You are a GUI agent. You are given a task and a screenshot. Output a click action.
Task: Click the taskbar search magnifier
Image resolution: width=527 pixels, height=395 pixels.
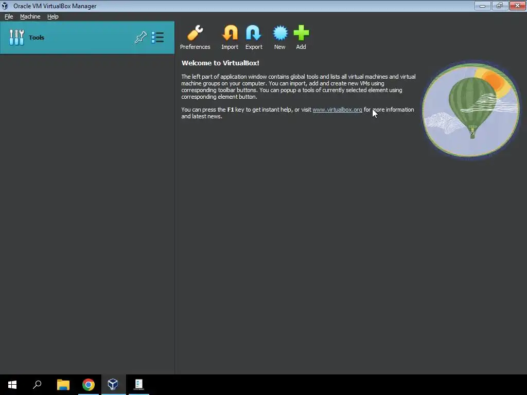37,385
